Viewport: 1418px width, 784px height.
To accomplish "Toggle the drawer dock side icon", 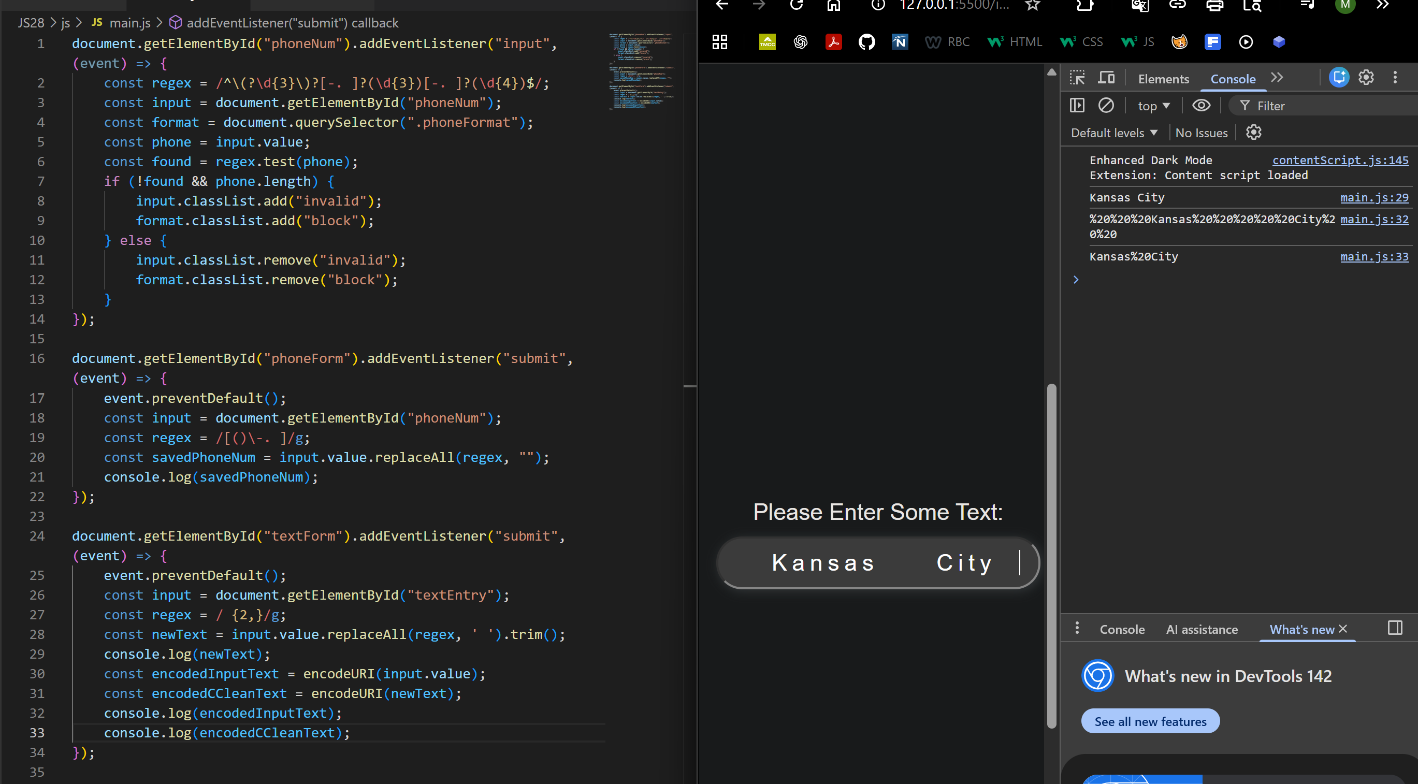I will tap(1395, 628).
